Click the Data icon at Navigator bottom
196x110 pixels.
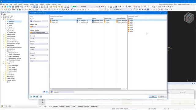click(2, 106)
